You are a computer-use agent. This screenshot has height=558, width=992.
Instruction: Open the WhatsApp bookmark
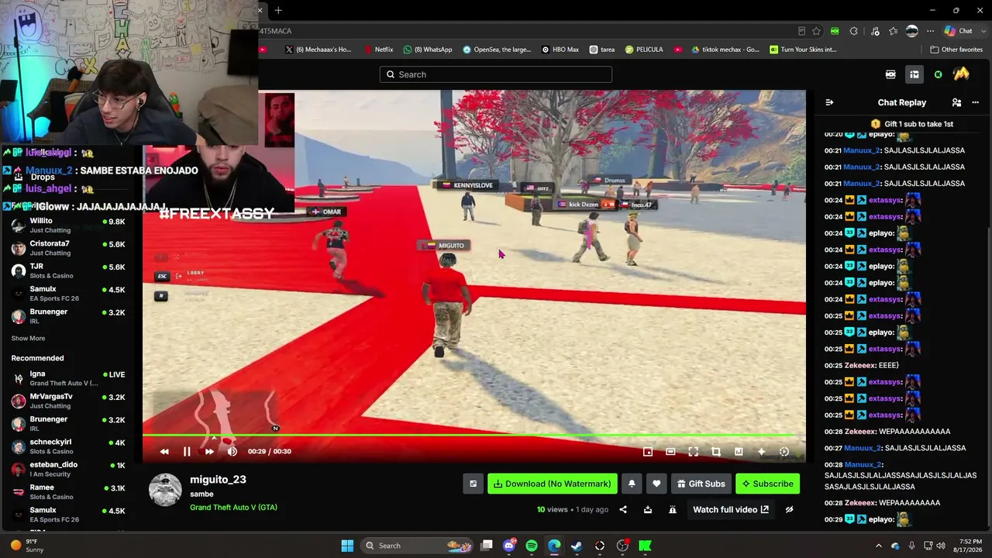(428, 50)
